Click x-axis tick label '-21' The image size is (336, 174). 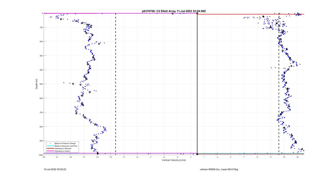click(x=57, y=157)
